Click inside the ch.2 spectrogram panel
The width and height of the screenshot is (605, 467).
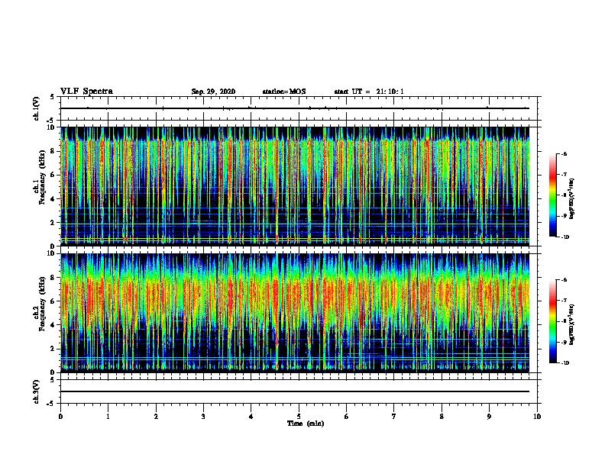[295, 313]
